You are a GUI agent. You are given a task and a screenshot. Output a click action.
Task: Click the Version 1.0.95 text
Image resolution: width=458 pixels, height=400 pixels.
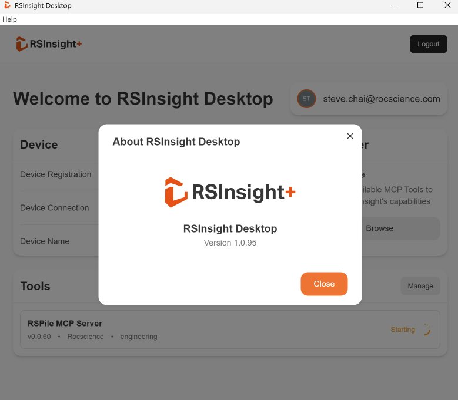[230, 243]
